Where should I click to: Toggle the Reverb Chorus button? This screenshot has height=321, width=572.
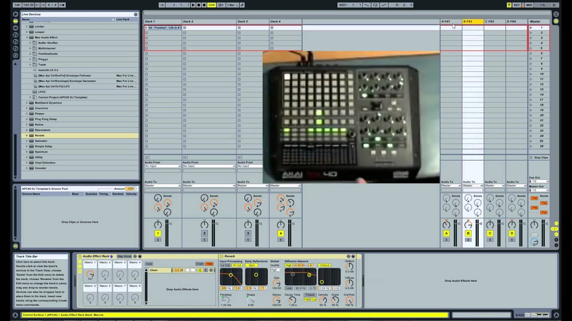pos(324,265)
